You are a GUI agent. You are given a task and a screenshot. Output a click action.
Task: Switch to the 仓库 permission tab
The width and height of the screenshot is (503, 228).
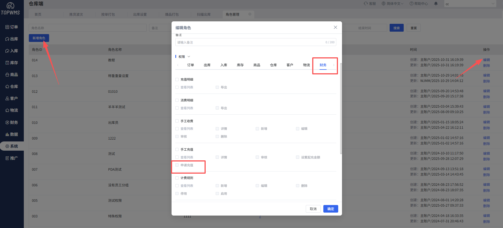pyautogui.click(x=273, y=65)
